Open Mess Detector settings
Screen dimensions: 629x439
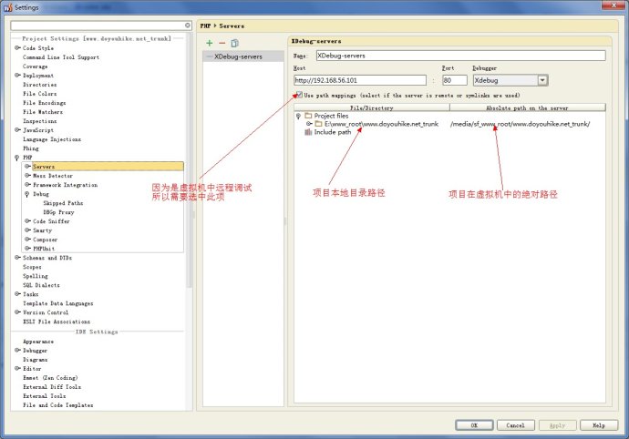[x=53, y=176]
